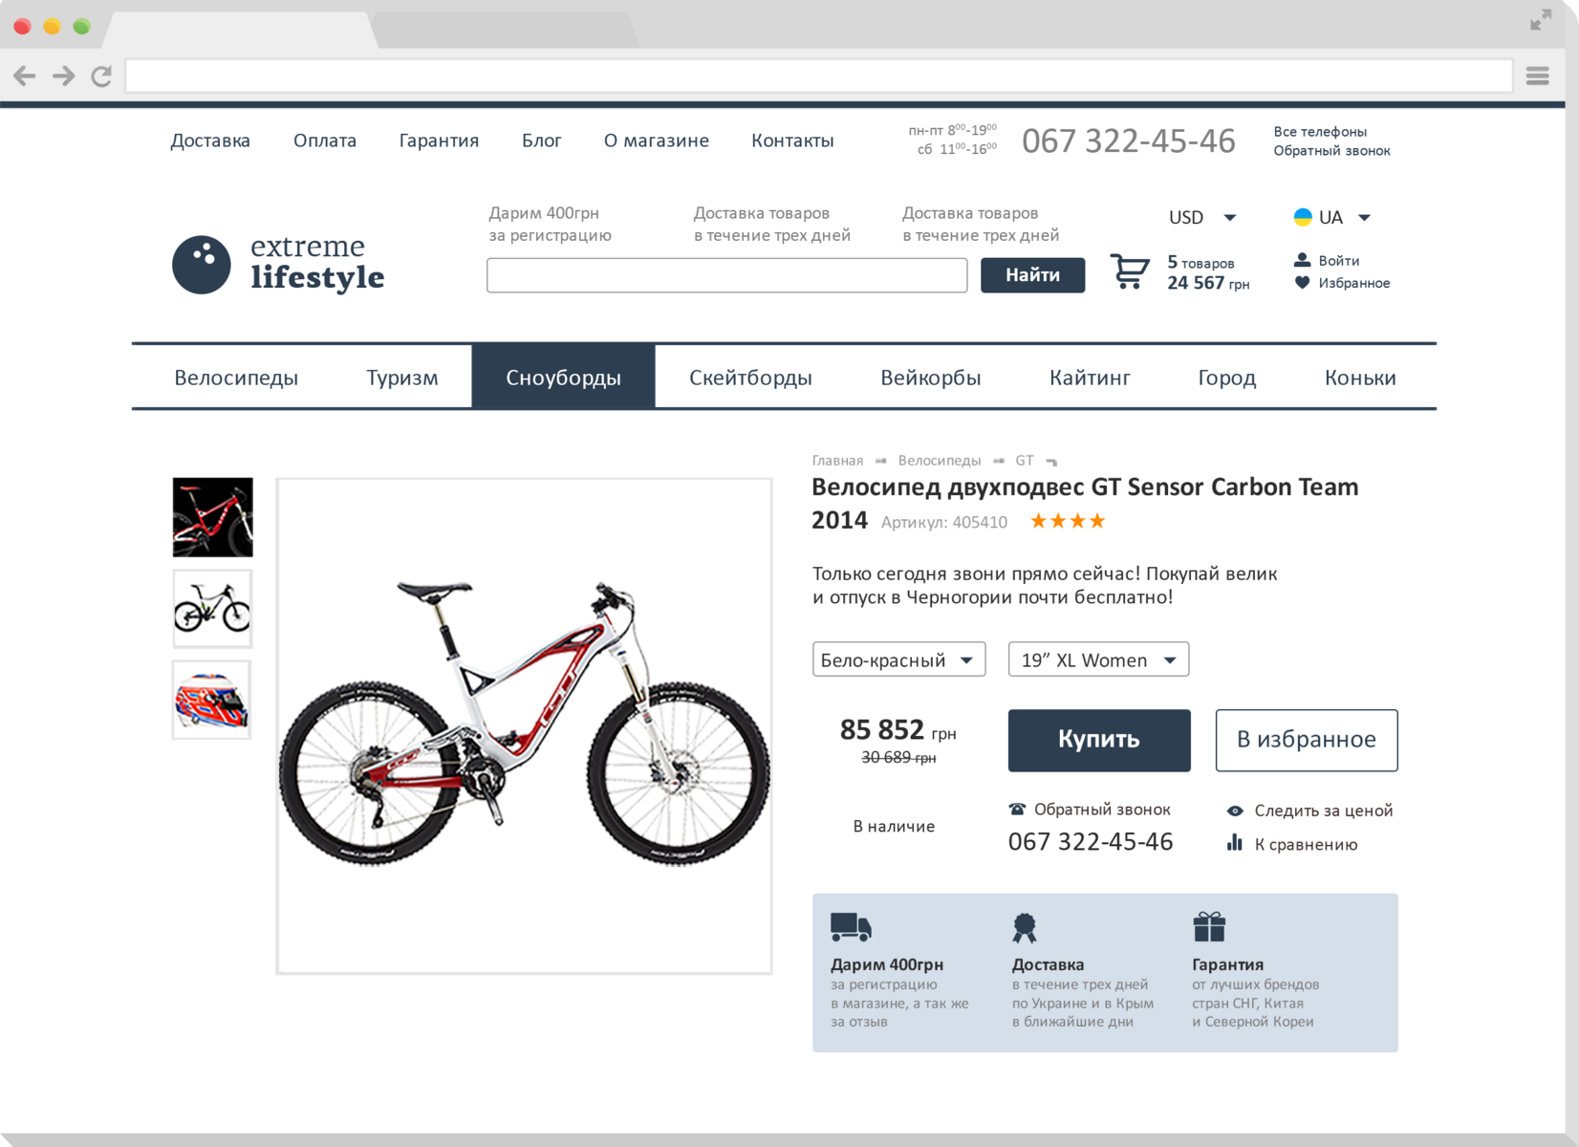1579x1147 pixels.
Task: Click the extreme lifestyle logo
Action: [x=278, y=264]
